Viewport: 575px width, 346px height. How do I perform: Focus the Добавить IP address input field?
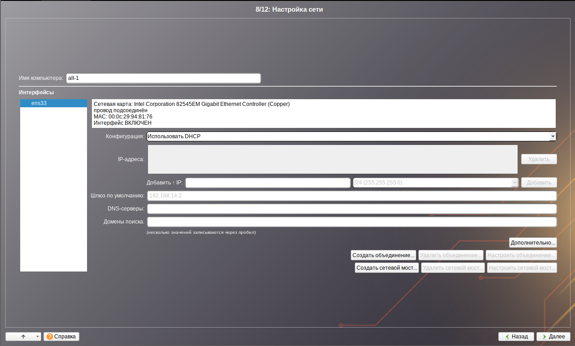(x=268, y=183)
